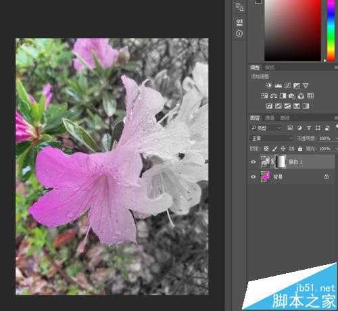Add an Invert adjustment layer
Viewport: 338px width, 311px height.
click(x=269, y=106)
